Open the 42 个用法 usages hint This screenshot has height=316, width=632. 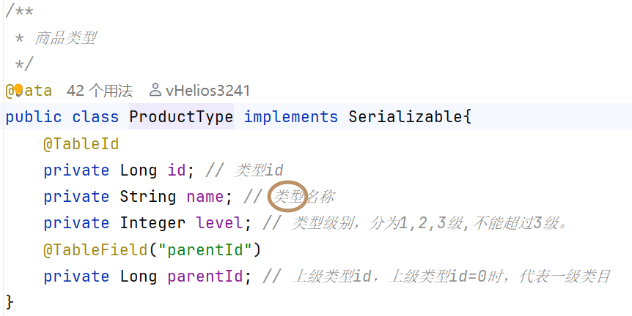click(100, 91)
